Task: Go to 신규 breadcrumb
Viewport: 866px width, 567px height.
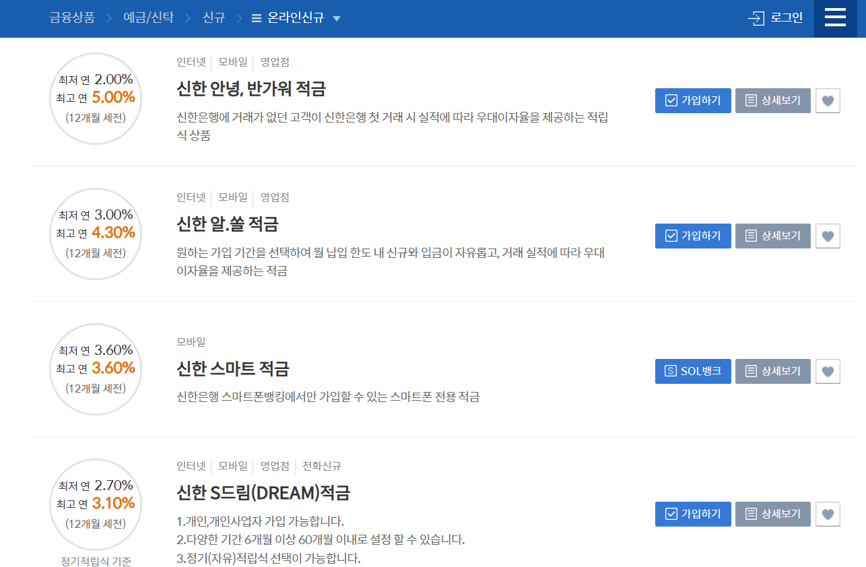Action: (213, 18)
